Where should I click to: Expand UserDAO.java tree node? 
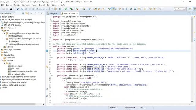7,36
